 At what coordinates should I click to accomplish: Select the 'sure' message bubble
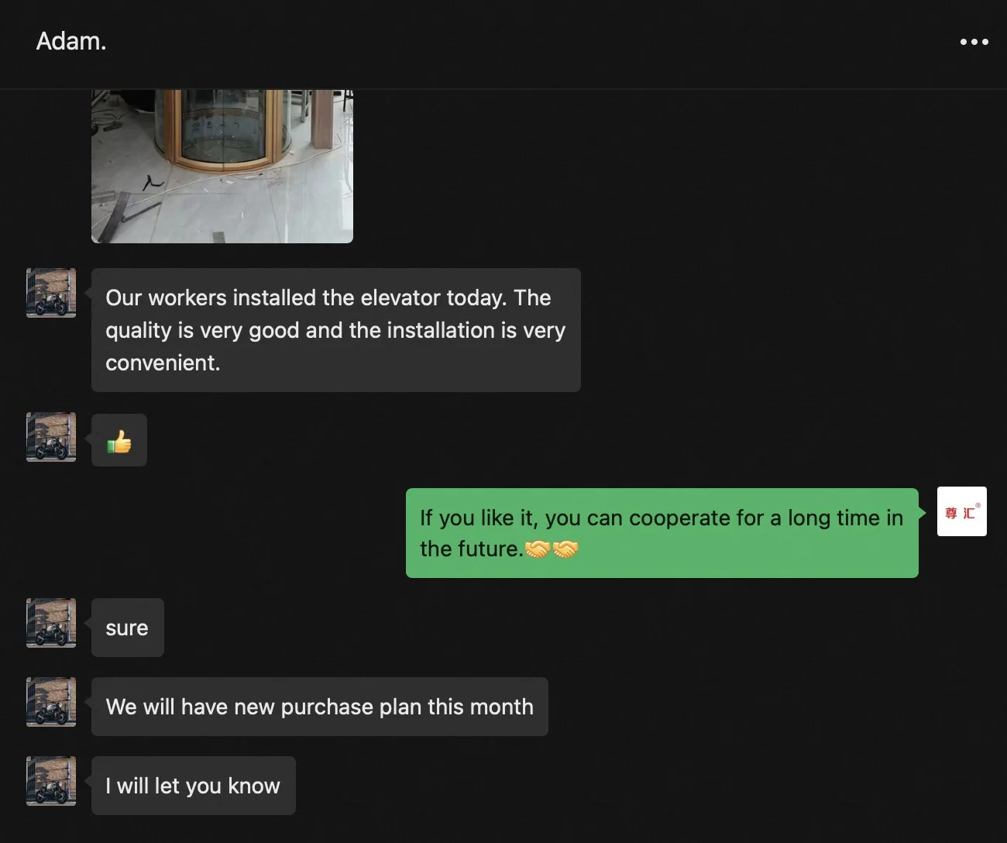coord(128,628)
